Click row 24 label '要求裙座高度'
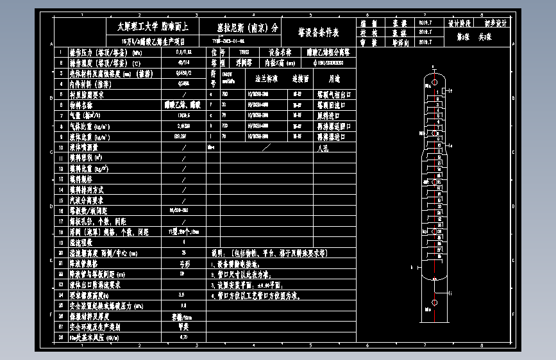Screen dimensions: 556x360 (89, 295)
